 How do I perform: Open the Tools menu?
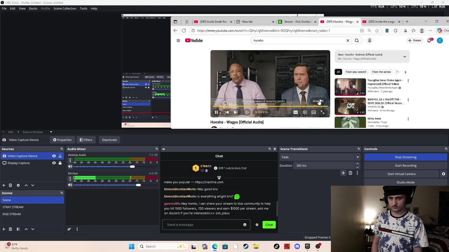point(83,8)
